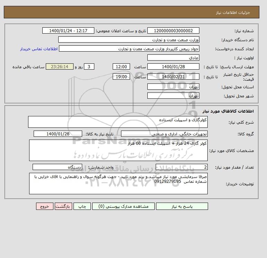Click the delivery province field تهران
This screenshot has height=258, width=267.
pos(173,87)
